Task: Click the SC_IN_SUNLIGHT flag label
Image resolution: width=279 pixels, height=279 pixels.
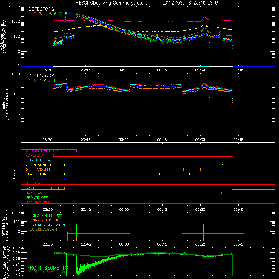Action: coord(40,165)
